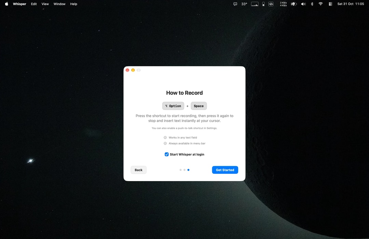369x239 pixels.
Task: Click the 33° temperature readout in menu bar
Action: click(244, 4)
